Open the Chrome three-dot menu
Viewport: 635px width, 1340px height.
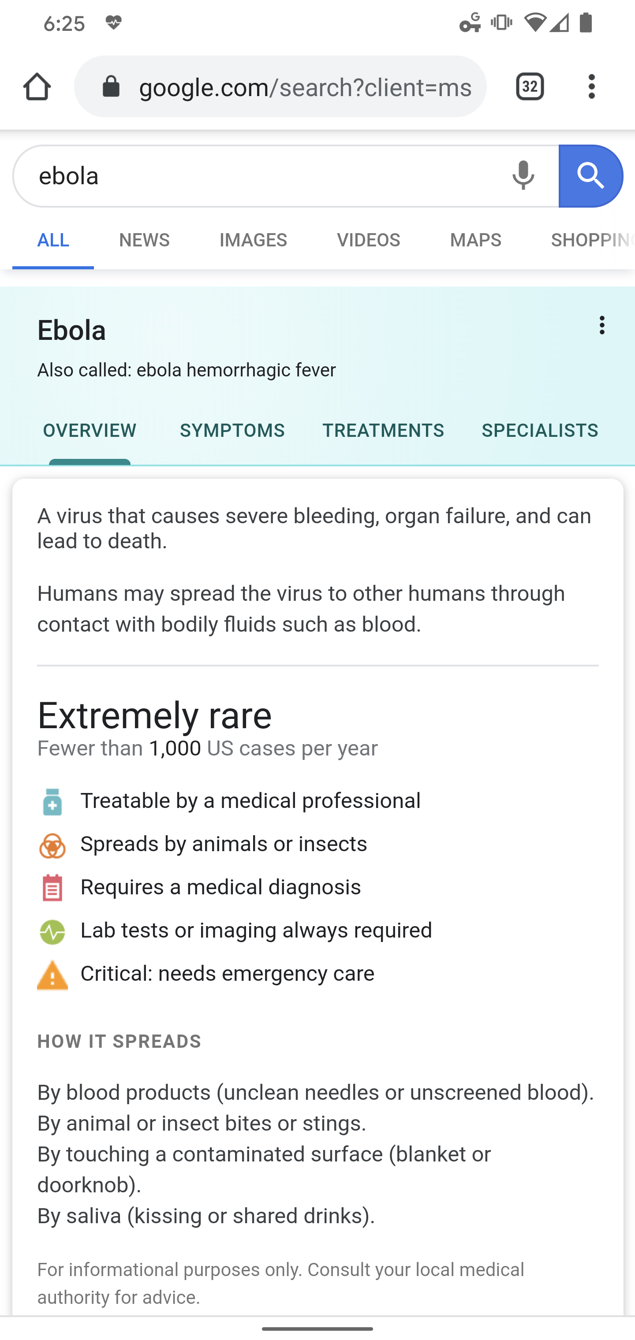(592, 86)
